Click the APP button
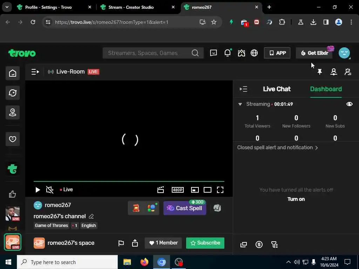This screenshot has width=359, height=269. coord(277,53)
